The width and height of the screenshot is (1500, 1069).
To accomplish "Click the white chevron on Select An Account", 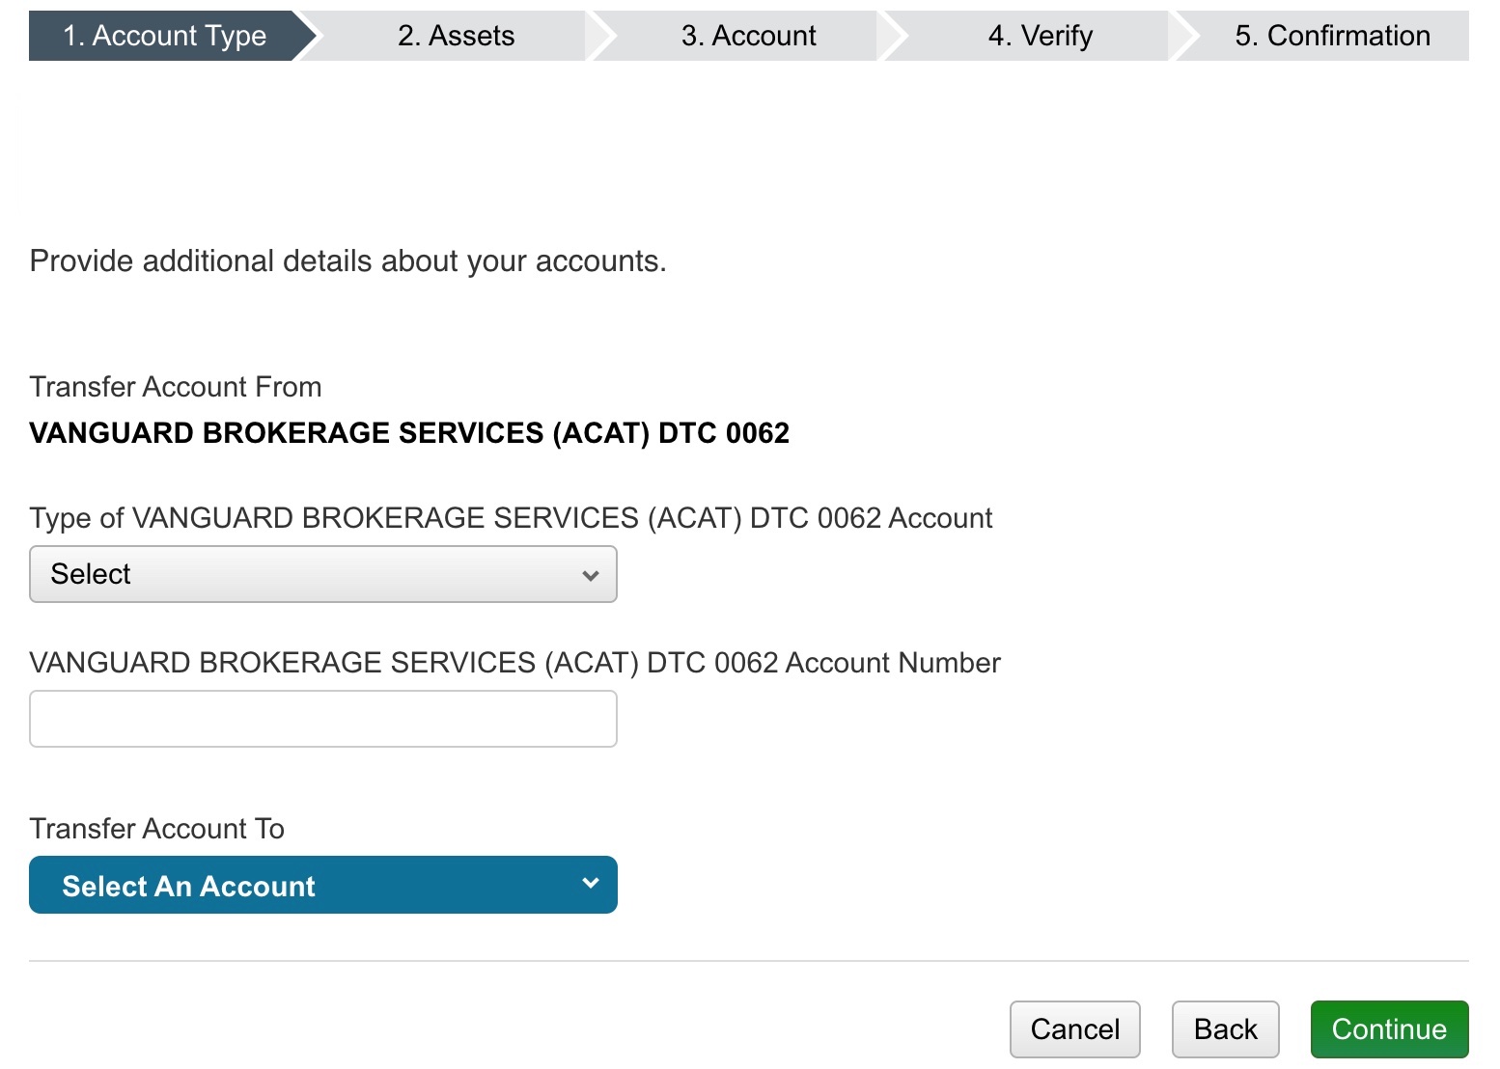I will [591, 883].
